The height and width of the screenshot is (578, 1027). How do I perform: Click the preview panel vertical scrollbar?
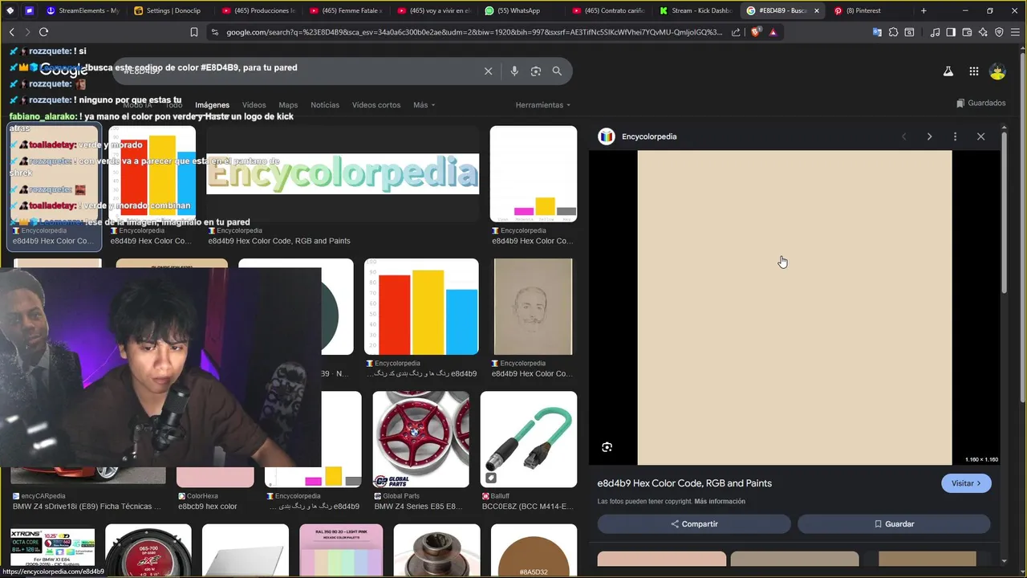click(x=1004, y=213)
